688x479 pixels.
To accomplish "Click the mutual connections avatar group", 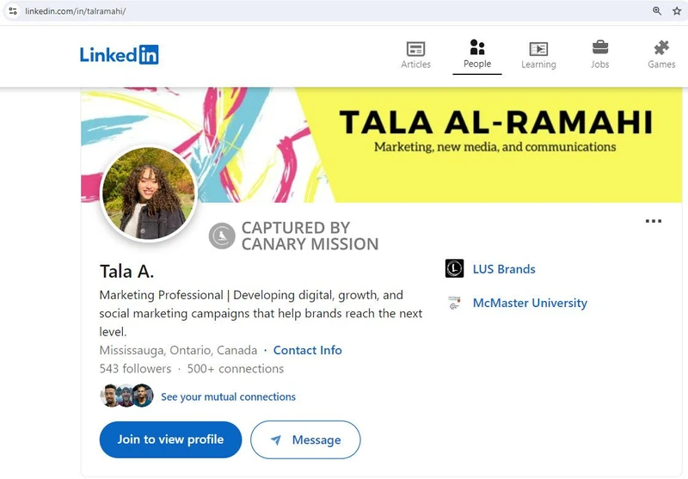I will coord(126,396).
